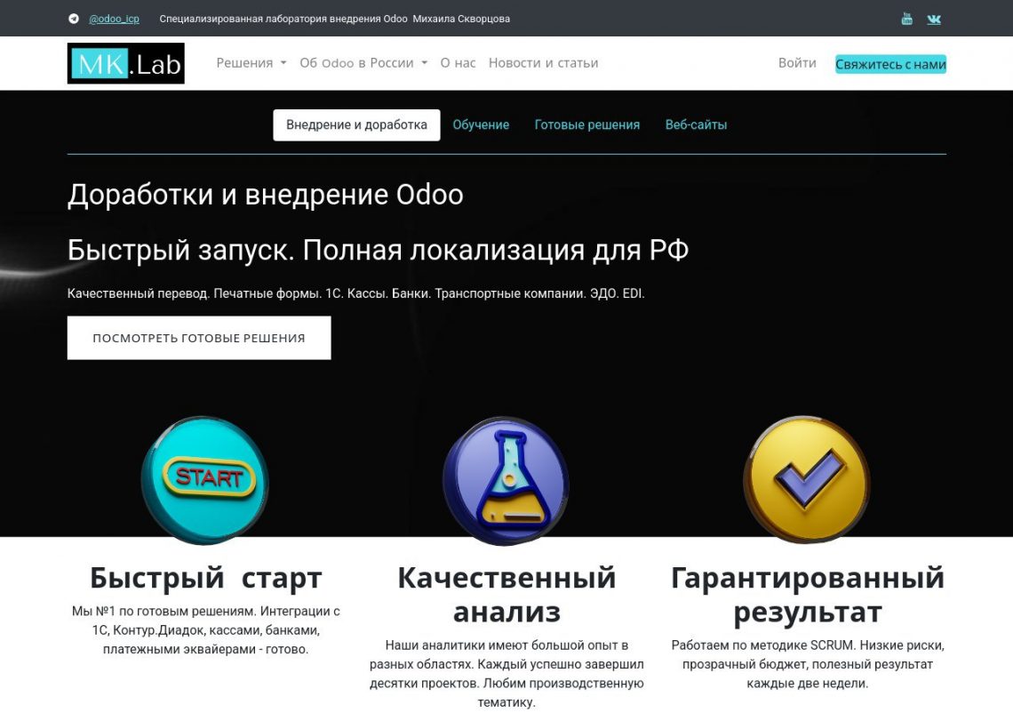The width and height of the screenshot is (1013, 713).
Task: Click the cyan START badge icon
Action: pos(205,480)
